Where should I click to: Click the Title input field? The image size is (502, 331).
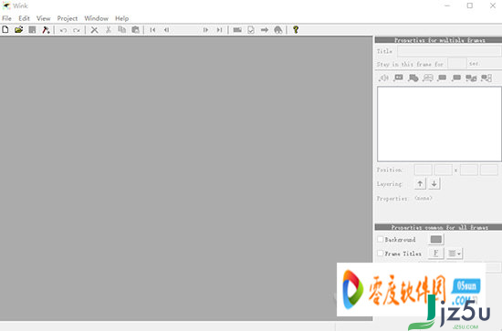point(449,51)
